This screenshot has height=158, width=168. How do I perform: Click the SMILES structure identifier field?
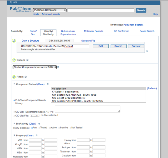pos(55,46)
